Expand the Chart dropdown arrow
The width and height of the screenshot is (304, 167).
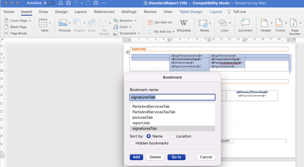(130, 27)
